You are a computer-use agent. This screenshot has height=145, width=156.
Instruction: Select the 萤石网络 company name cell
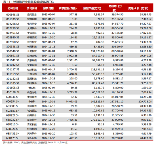click(x=32, y=138)
